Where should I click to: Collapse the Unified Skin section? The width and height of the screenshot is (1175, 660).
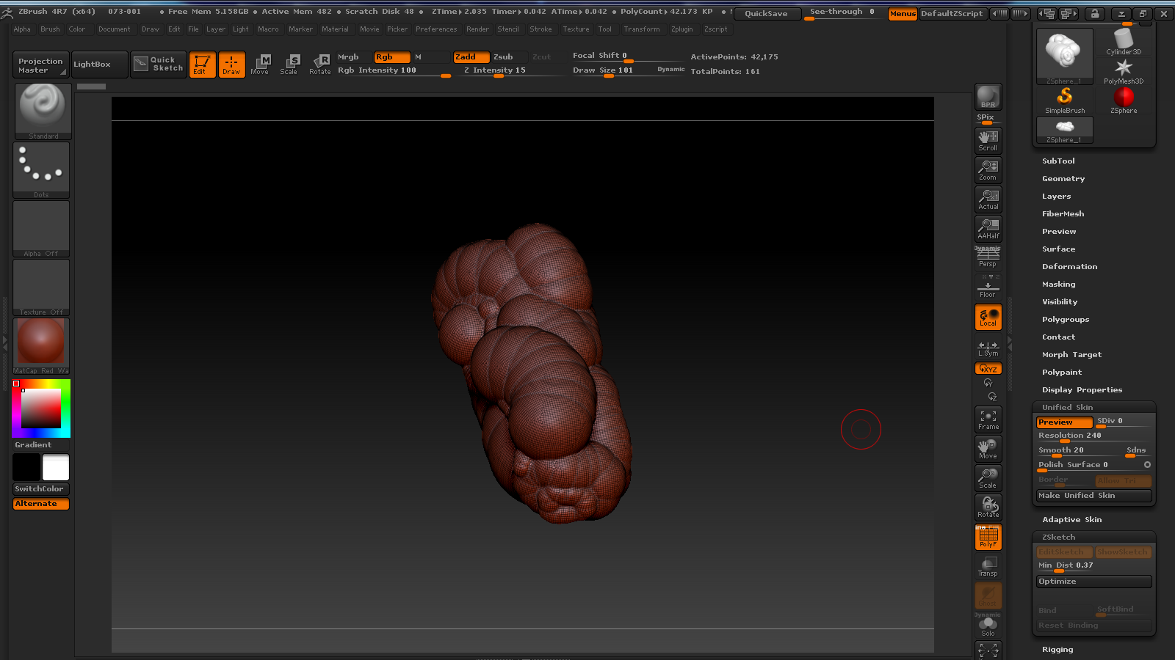(1067, 407)
